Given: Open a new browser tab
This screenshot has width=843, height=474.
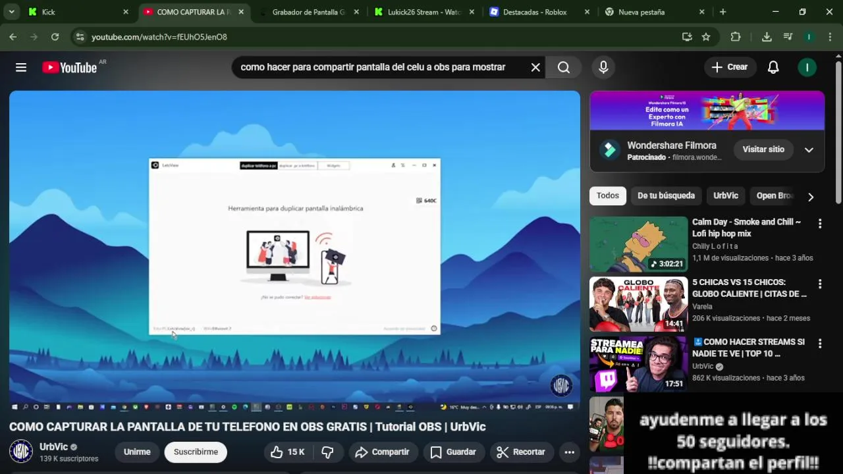Looking at the screenshot, I should (722, 12).
